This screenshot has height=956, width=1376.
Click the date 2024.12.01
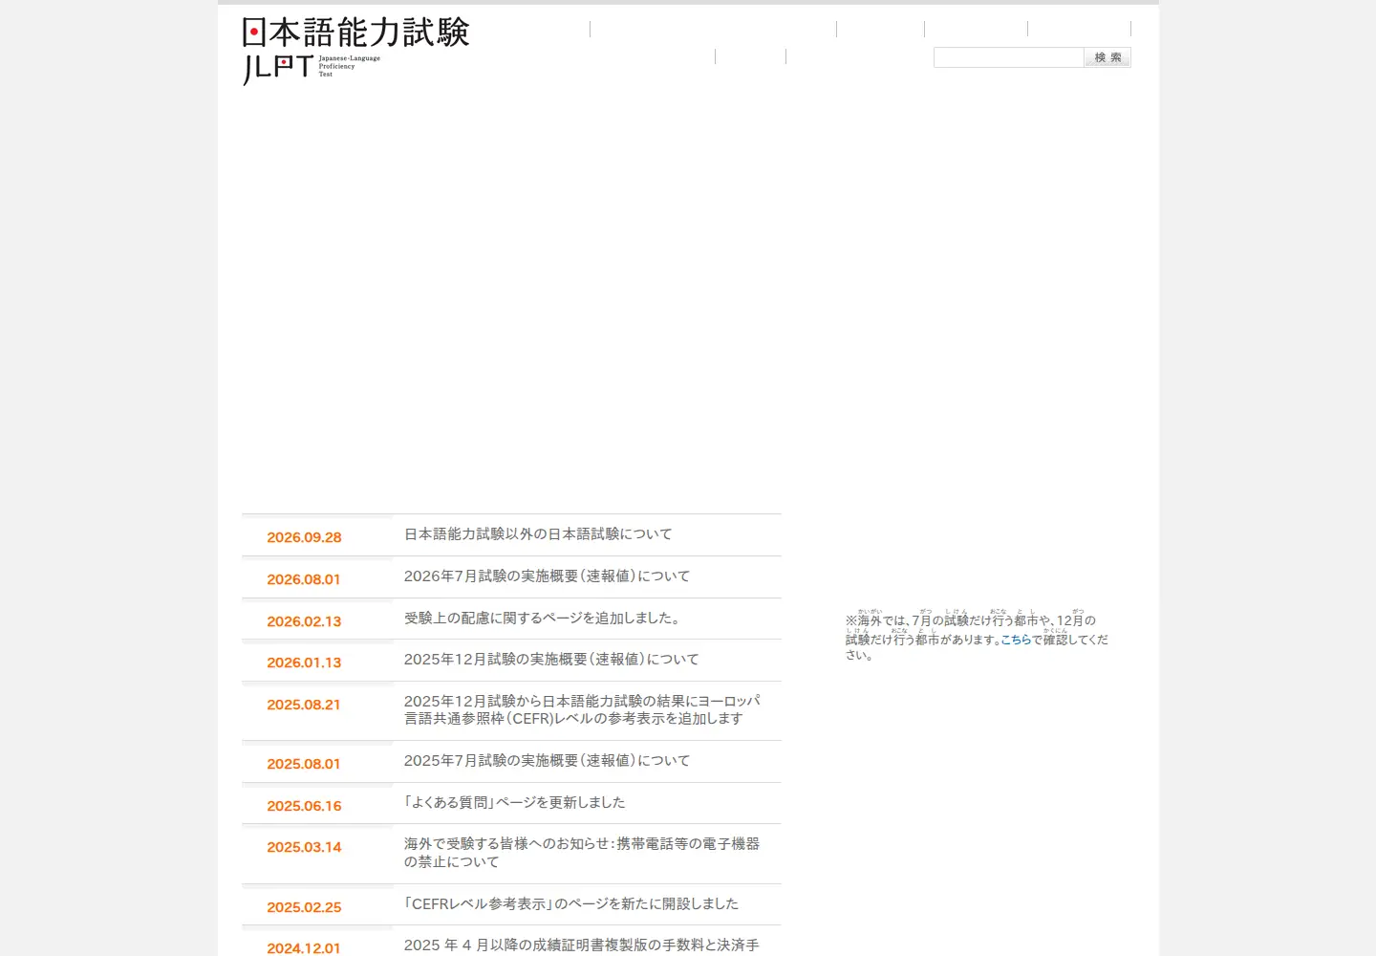(x=304, y=948)
